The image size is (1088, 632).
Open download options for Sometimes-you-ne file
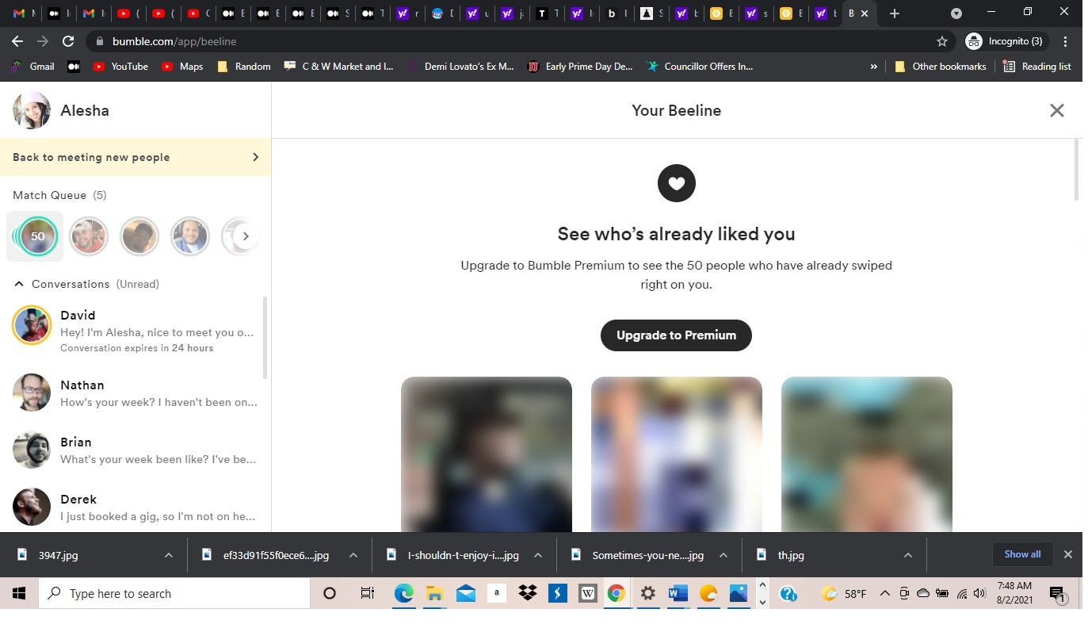tap(723, 555)
